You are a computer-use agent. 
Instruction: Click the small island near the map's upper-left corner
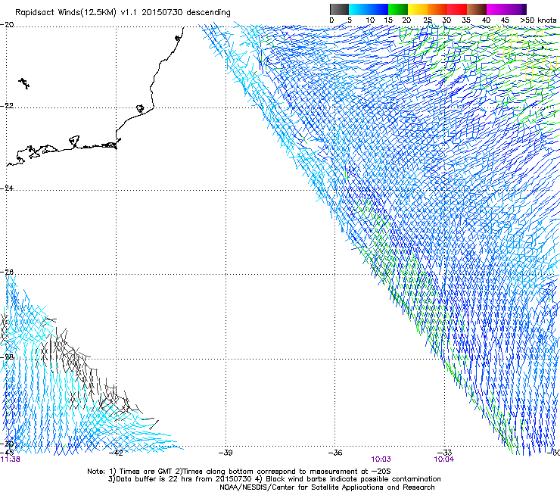click(x=24, y=83)
